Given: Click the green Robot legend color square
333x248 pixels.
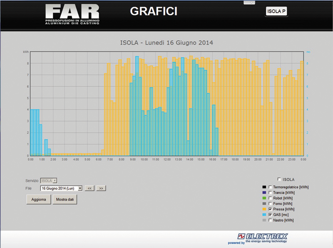Looking at the screenshot, I should 264,198.
